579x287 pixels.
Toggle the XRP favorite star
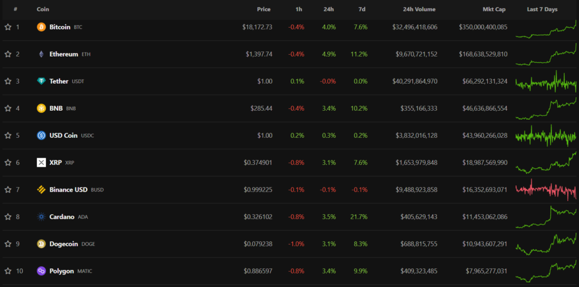tap(8, 163)
